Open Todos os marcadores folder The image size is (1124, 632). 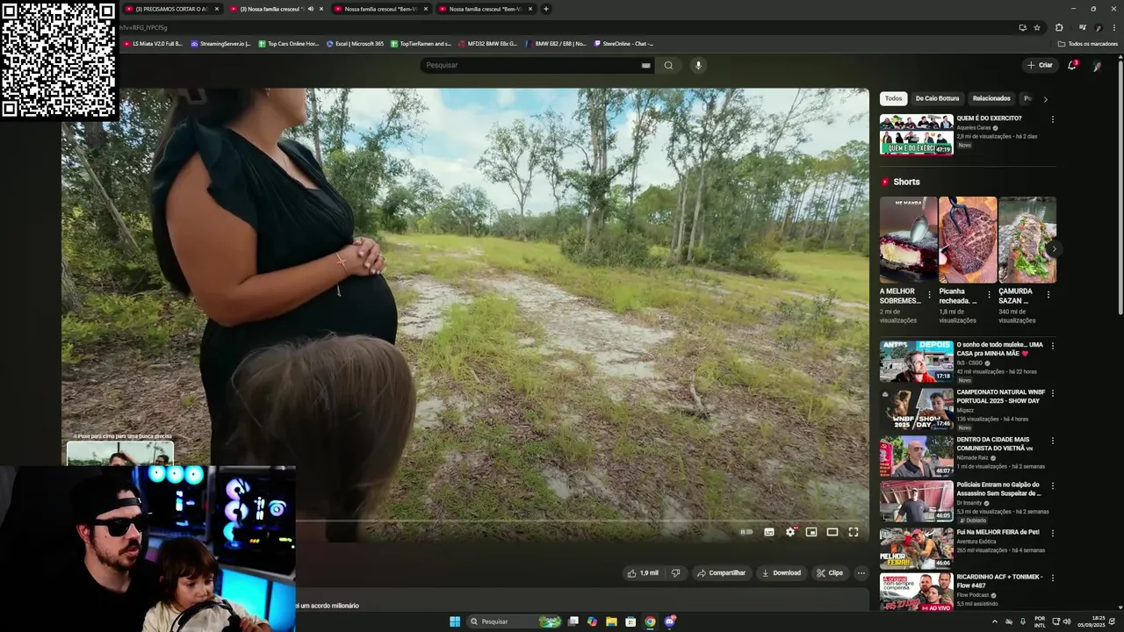click(x=1088, y=43)
